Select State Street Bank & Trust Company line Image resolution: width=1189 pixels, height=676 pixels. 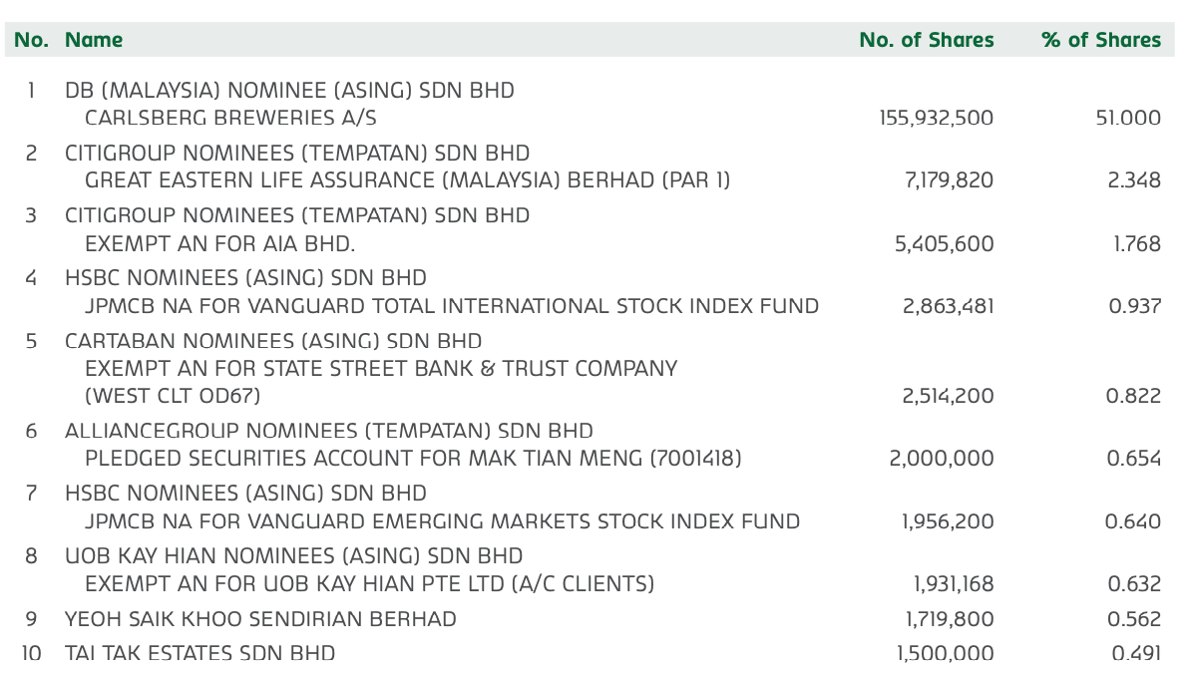pyautogui.click(x=381, y=368)
